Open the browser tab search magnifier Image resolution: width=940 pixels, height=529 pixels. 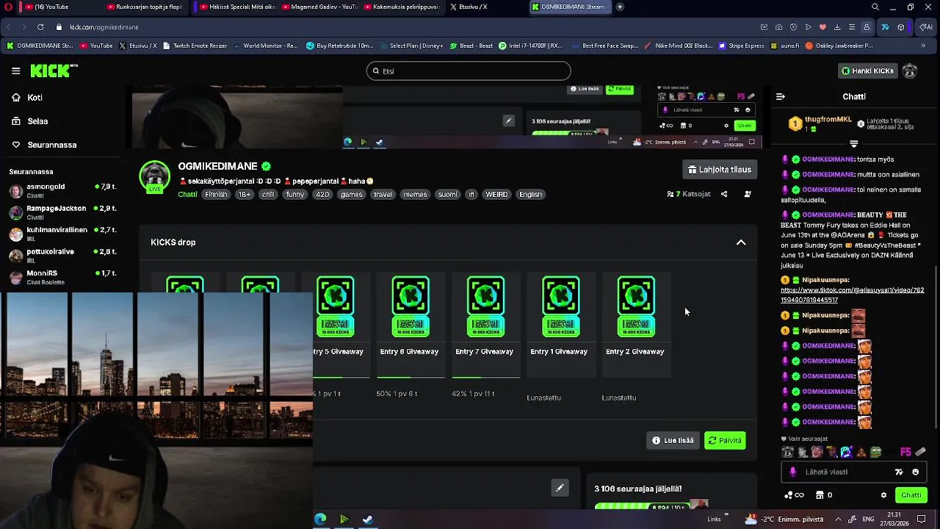[875, 7]
